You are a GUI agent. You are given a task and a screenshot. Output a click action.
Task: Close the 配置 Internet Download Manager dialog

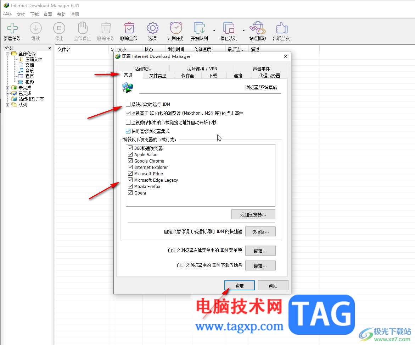coord(286,56)
